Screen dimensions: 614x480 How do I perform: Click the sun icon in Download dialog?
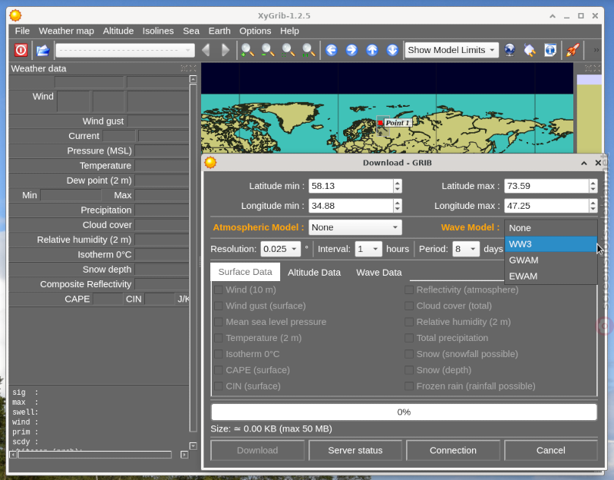(210, 162)
